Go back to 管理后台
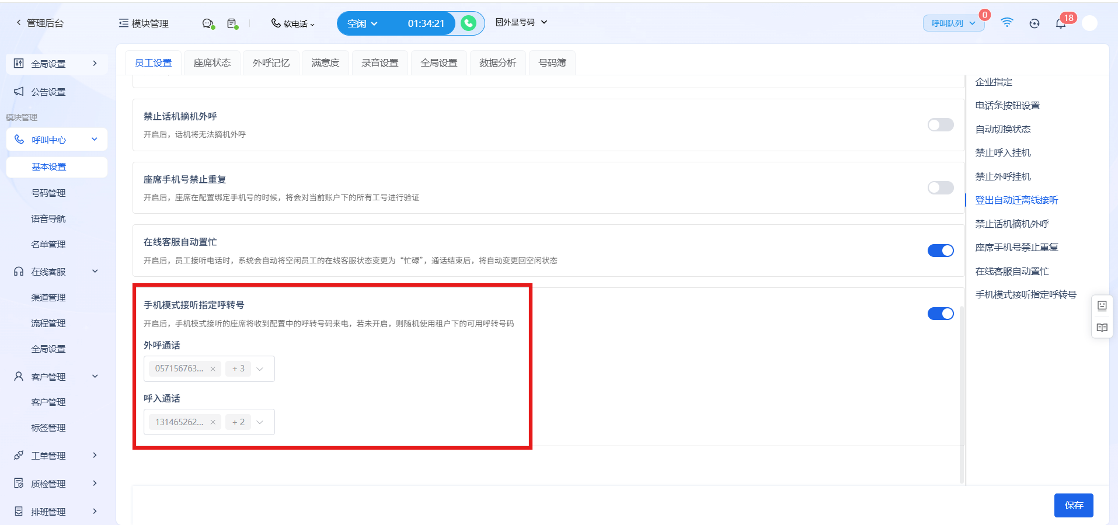Image resolution: width=1118 pixels, height=525 pixels. click(40, 23)
